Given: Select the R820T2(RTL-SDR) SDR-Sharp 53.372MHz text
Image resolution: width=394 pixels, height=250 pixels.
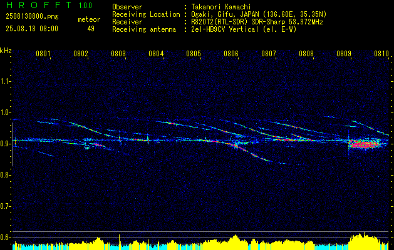Looking at the screenshot, I should pyautogui.click(x=257, y=22).
